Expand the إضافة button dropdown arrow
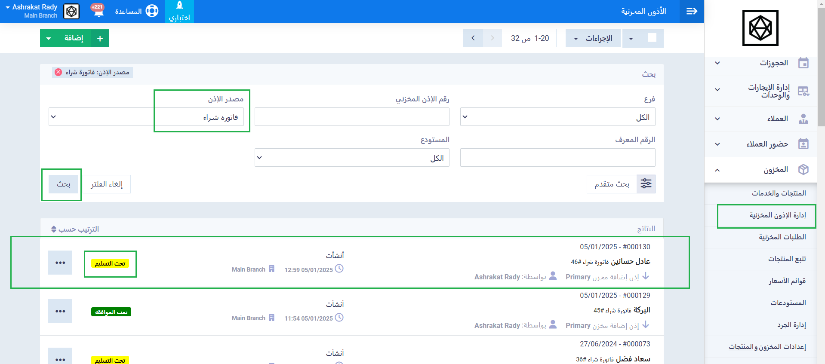This screenshot has height=364, width=825. click(x=49, y=38)
